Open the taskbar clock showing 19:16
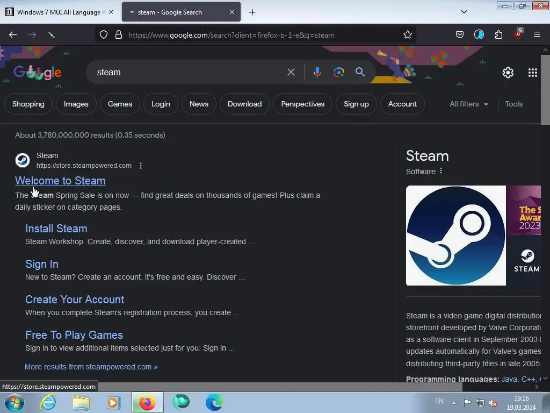Screen dimensions: 550x413 (521, 403)
